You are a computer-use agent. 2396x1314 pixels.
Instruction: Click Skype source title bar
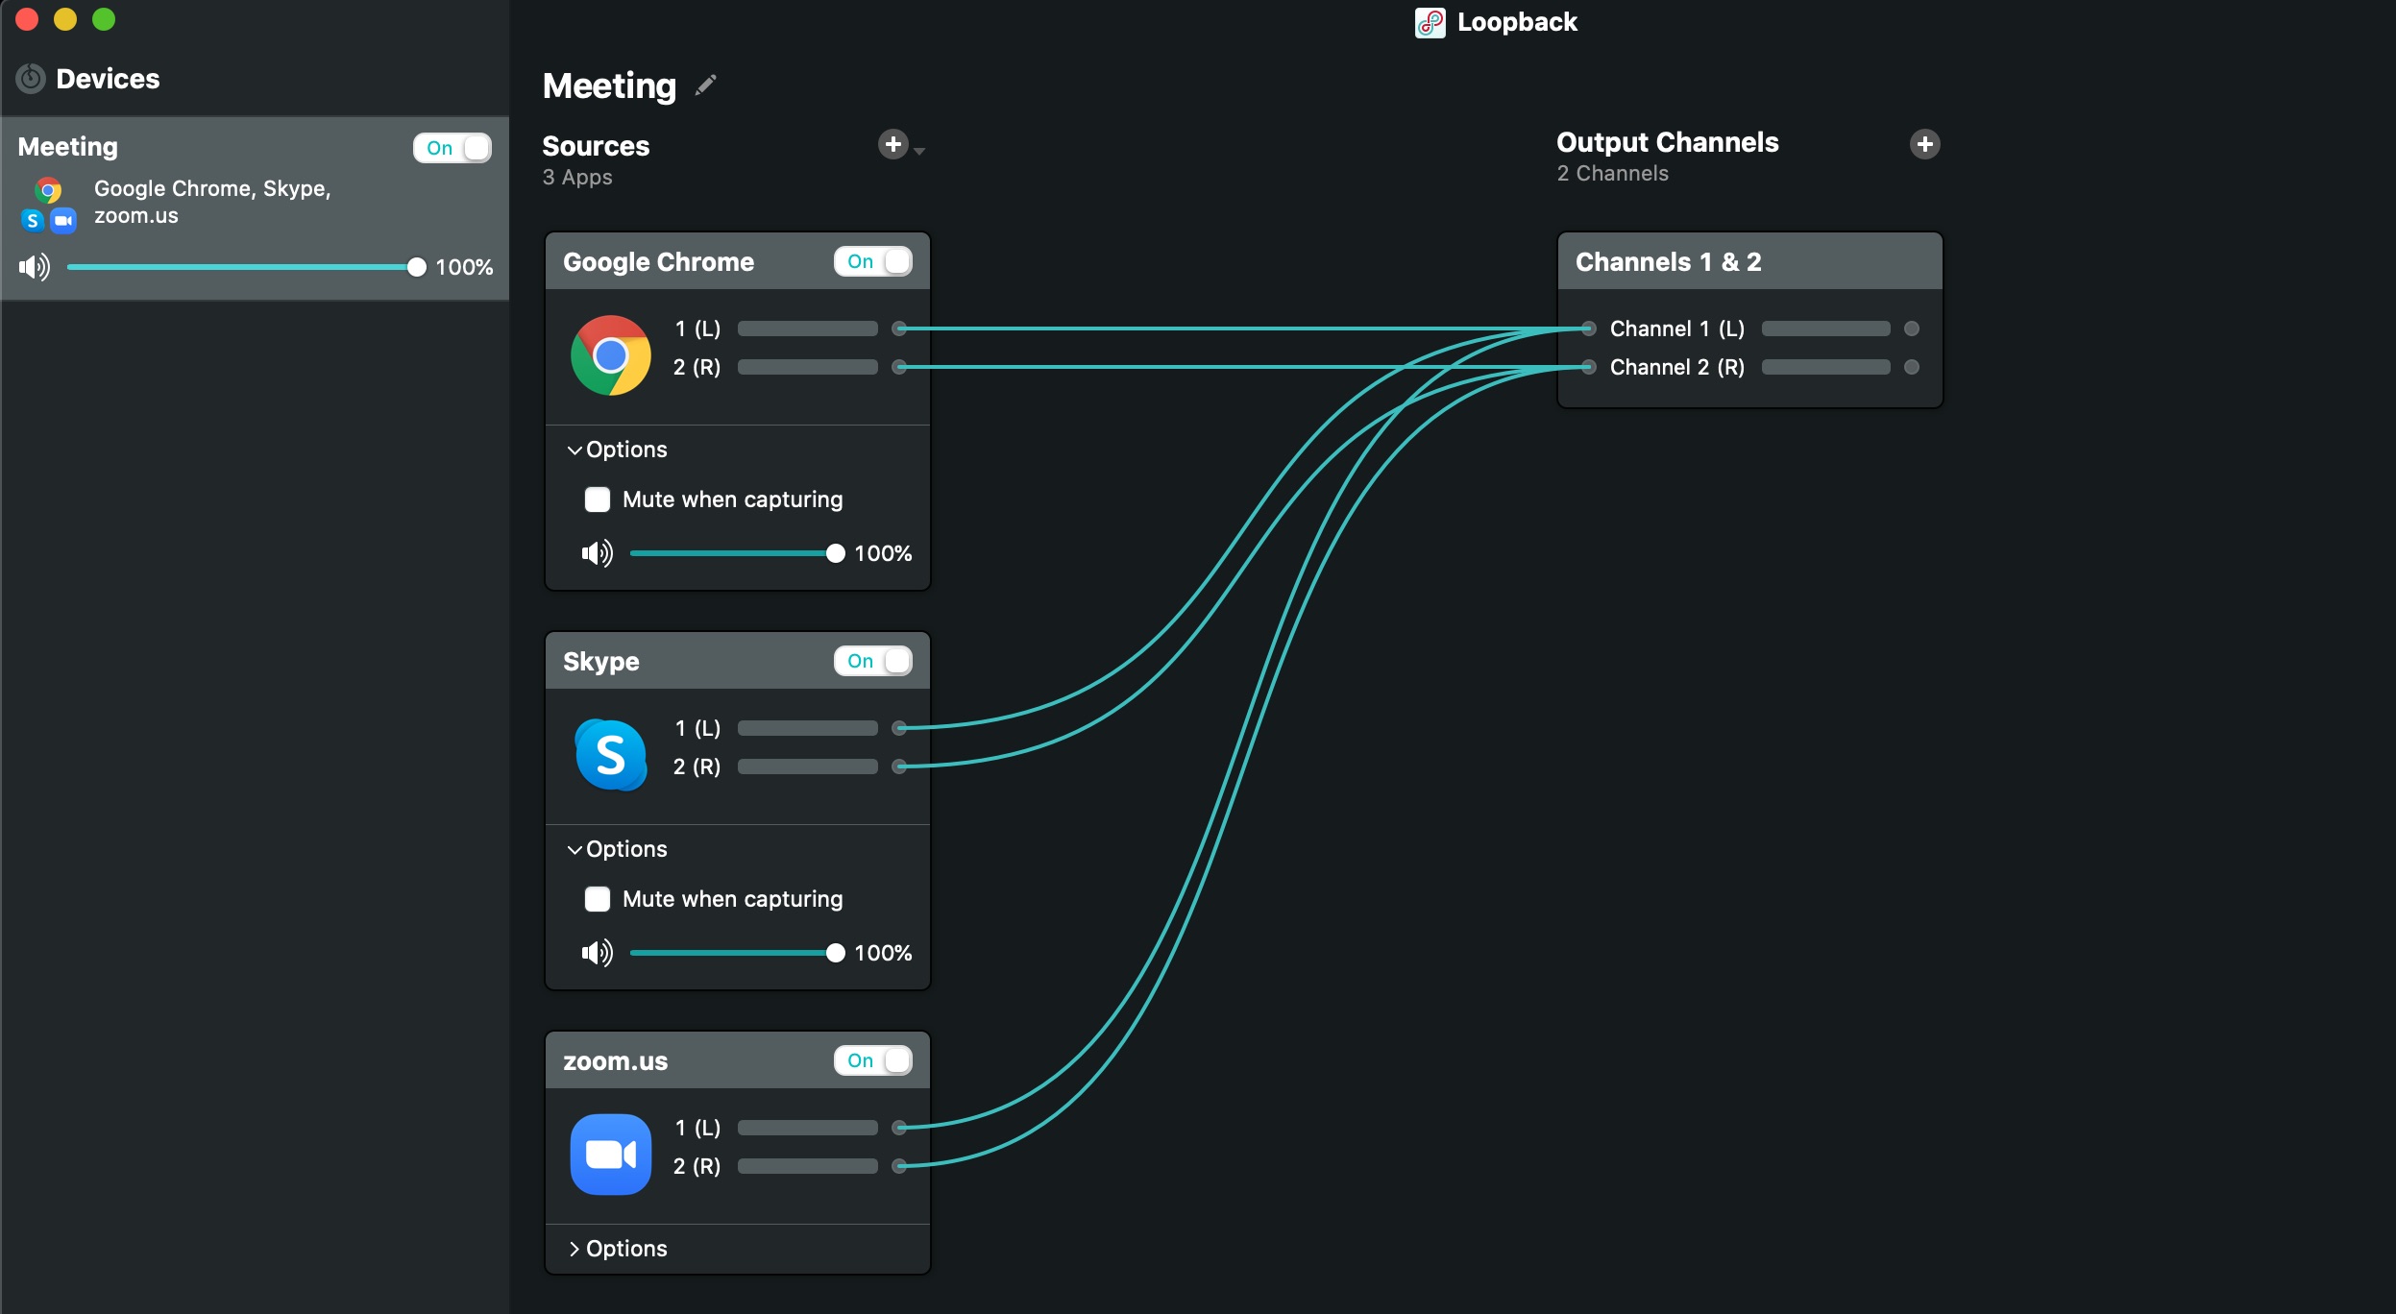pyautogui.click(x=737, y=661)
